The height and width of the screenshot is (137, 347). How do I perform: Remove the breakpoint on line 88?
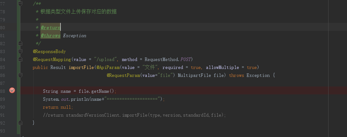[12, 90]
